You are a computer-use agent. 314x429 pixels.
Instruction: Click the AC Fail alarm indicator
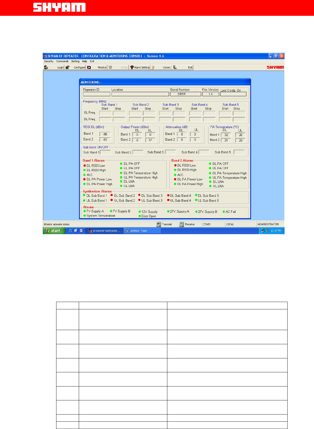(224, 212)
